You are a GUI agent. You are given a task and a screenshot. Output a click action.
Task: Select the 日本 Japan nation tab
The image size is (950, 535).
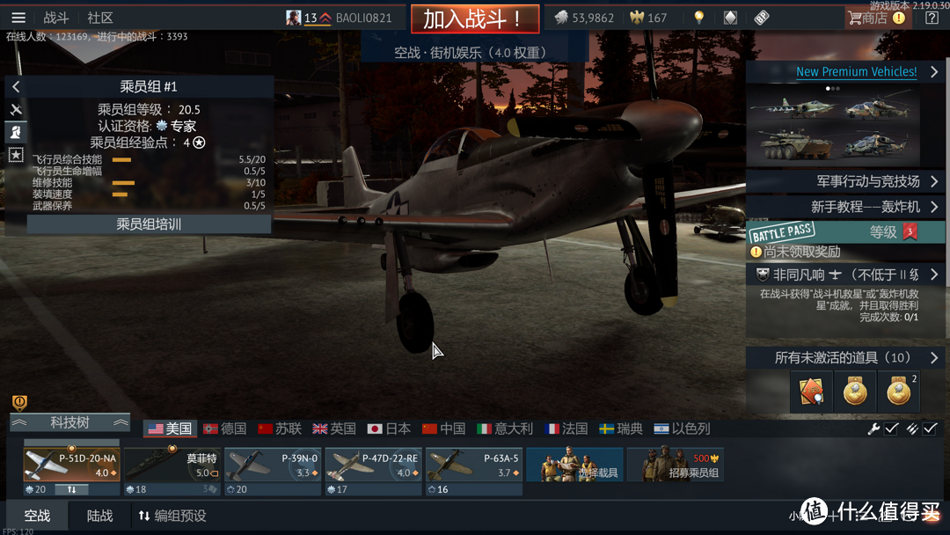(389, 429)
